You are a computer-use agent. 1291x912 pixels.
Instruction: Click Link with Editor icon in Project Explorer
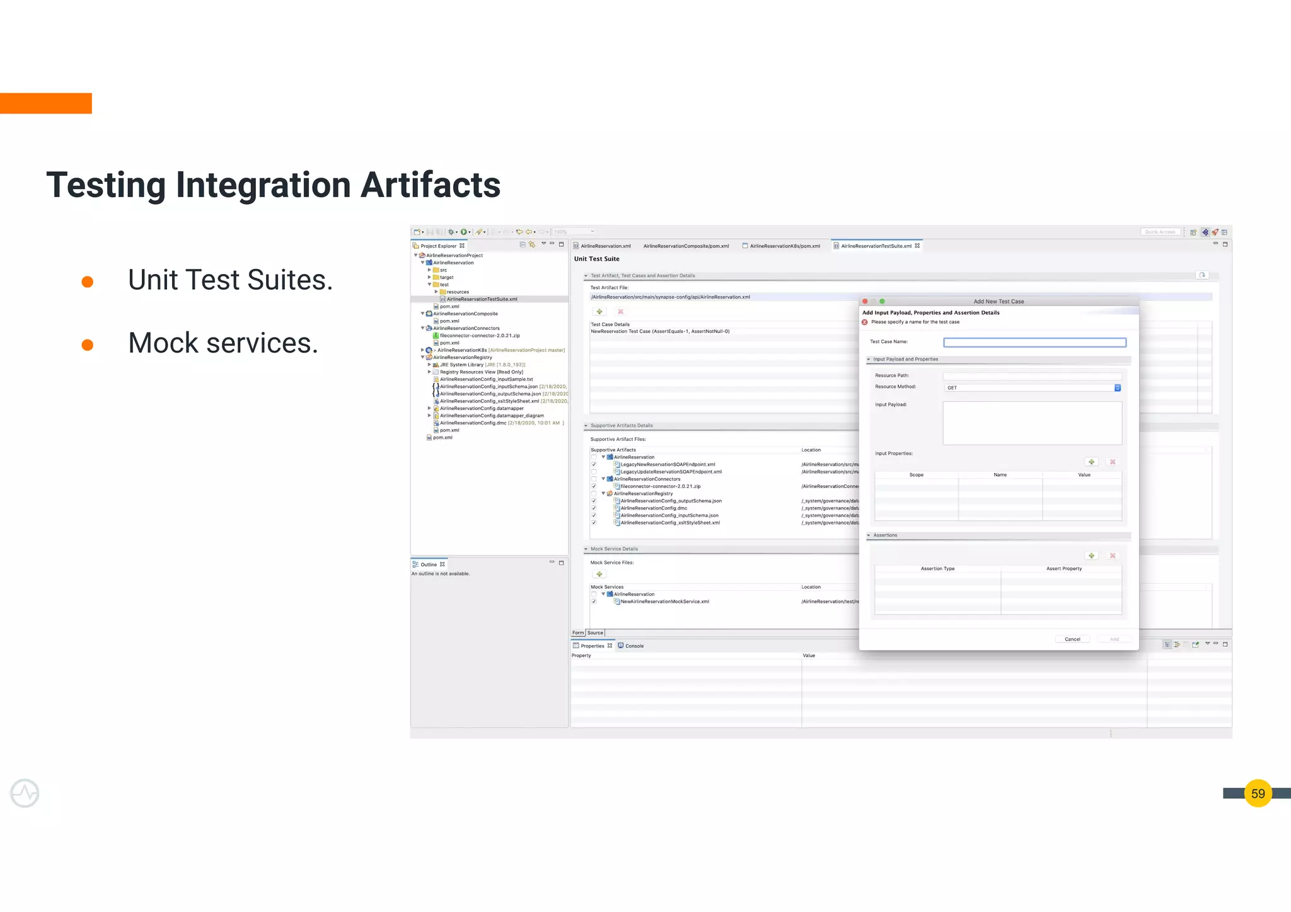click(532, 244)
